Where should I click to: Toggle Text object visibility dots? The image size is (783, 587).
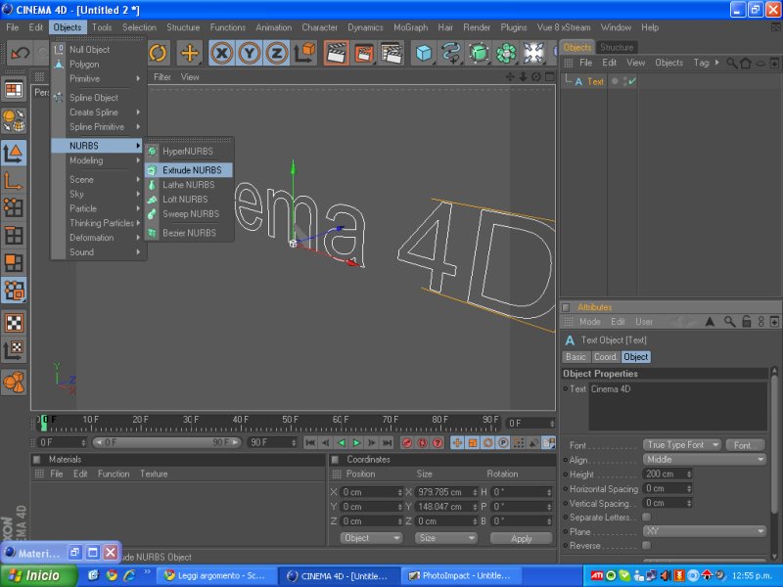[x=624, y=81]
